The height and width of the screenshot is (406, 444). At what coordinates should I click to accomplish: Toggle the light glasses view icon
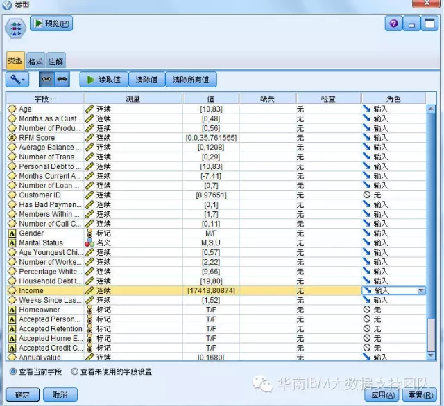coord(46,80)
